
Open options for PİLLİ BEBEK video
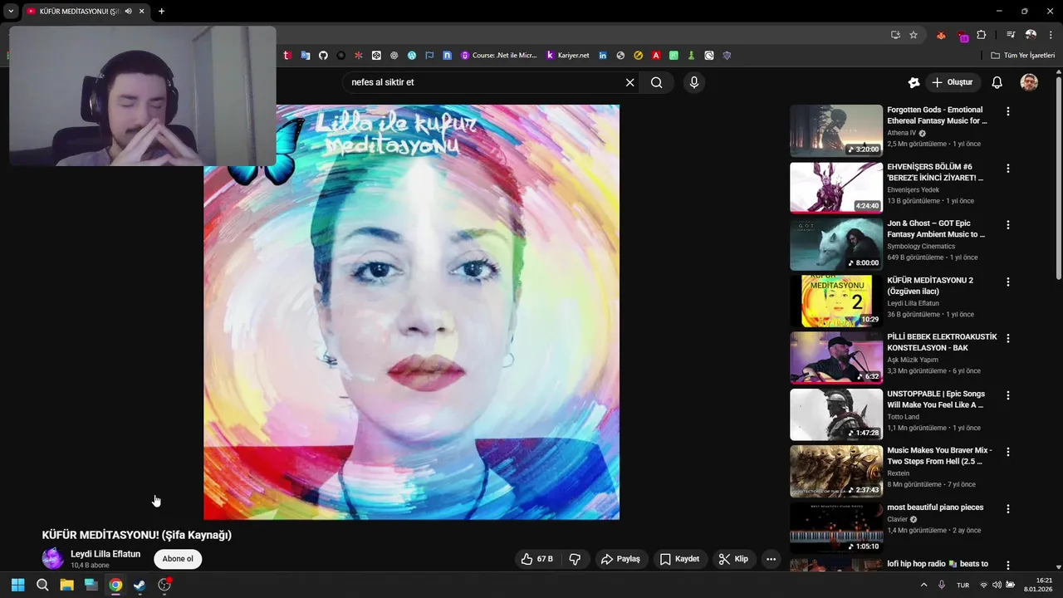pyautogui.click(x=1008, y=338)
